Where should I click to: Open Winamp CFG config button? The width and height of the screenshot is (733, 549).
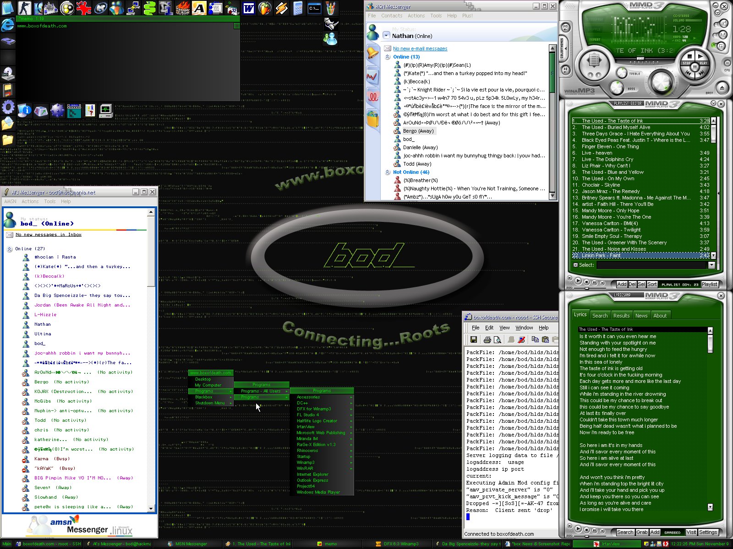[728, 63]
